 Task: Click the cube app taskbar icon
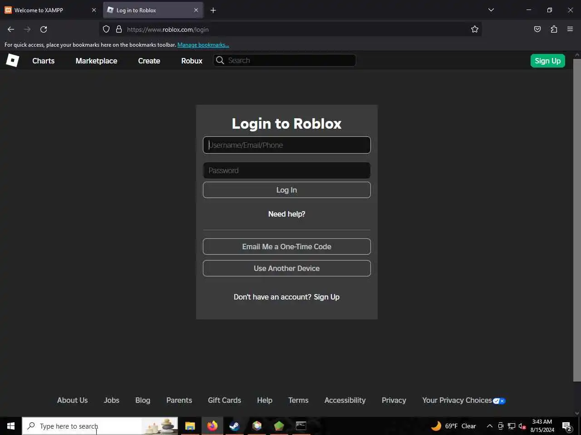point(257,426)
